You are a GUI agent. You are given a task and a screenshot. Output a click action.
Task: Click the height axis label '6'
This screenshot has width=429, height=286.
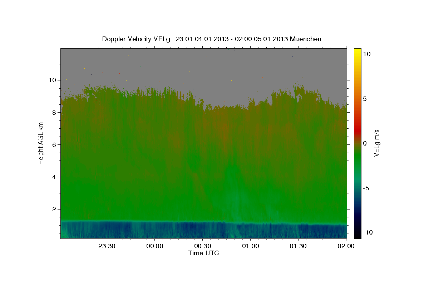click(54, 144)
